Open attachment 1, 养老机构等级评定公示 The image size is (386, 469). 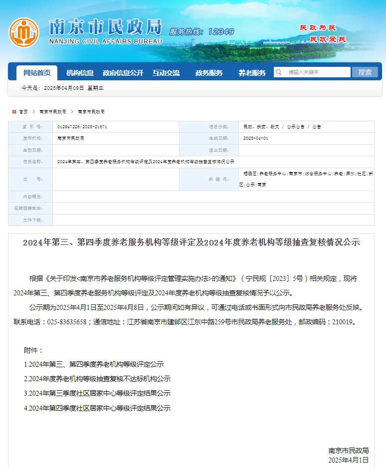[94, 365]
